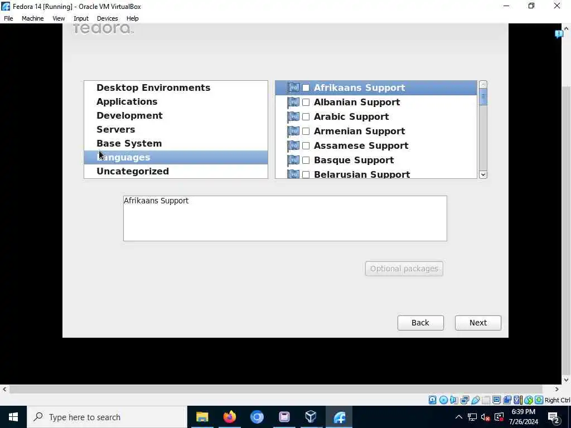Select the Uncategorized category
The width and height of the screenshot is (571, 428).
pos(176,171)
